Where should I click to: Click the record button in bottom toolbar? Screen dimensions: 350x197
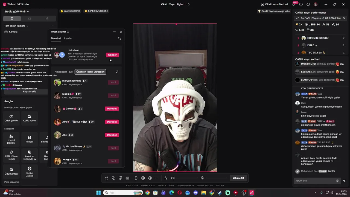[x=143, y=178]
